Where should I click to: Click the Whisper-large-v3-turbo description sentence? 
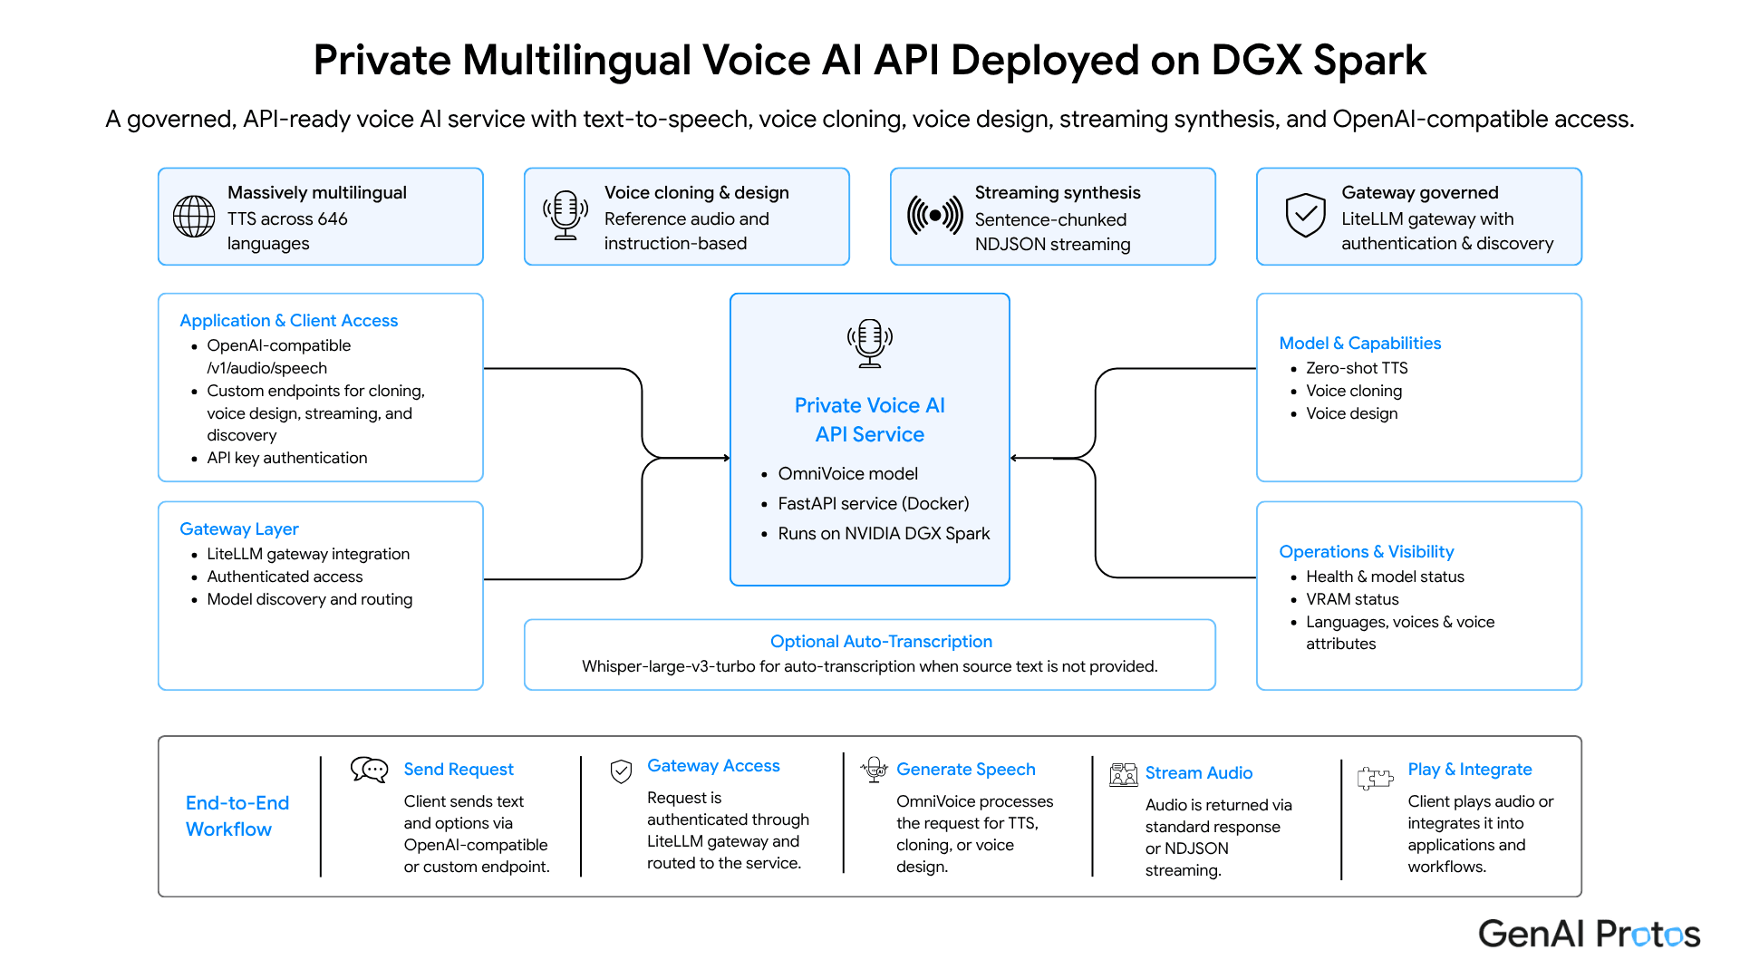coord(870,667)
